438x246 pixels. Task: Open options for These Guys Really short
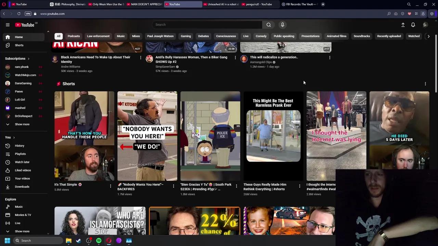click(299, 186)
